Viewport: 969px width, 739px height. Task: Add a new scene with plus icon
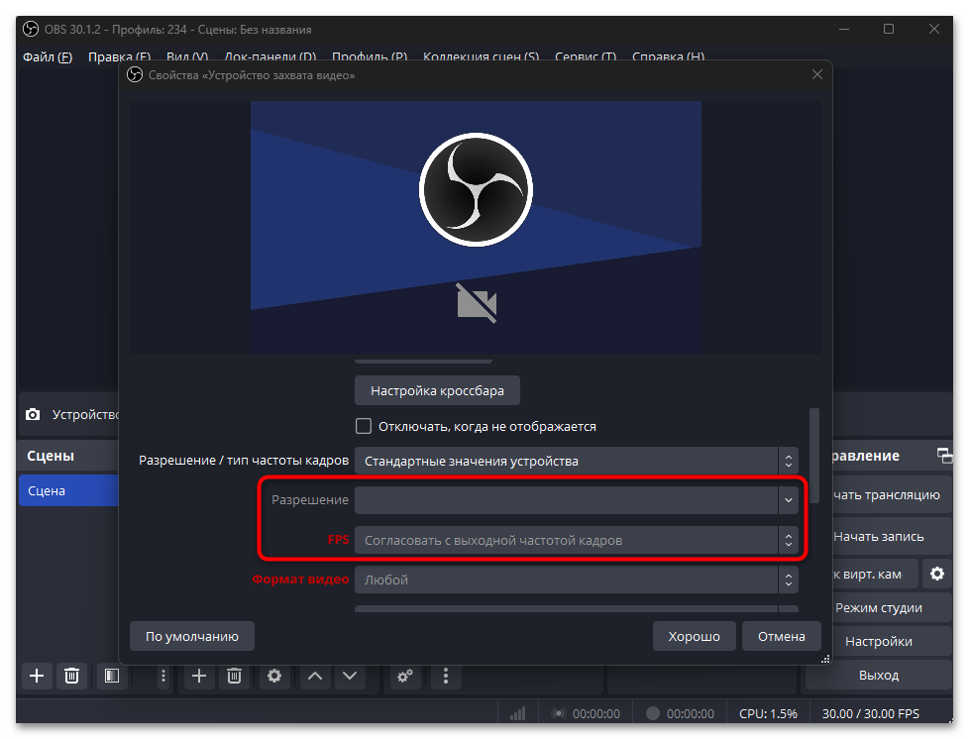[37, 676]
